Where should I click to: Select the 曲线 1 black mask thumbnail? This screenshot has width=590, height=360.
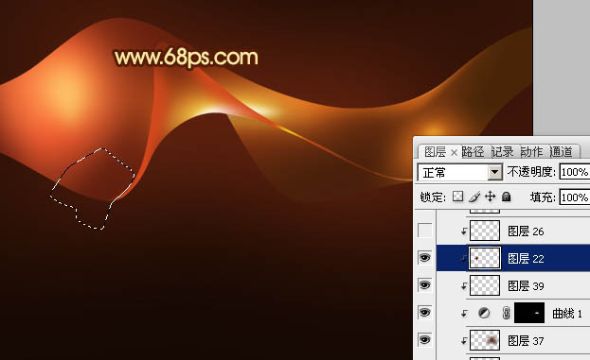(x=529, y=313)
